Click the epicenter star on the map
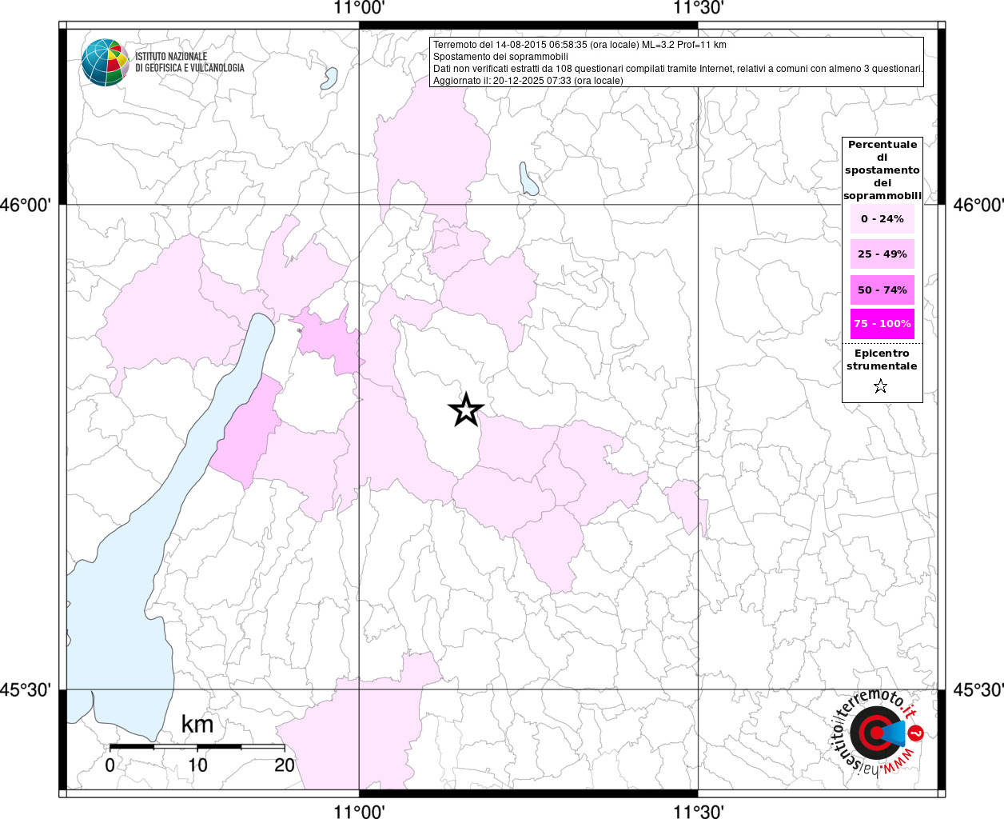 coord(466,409)
